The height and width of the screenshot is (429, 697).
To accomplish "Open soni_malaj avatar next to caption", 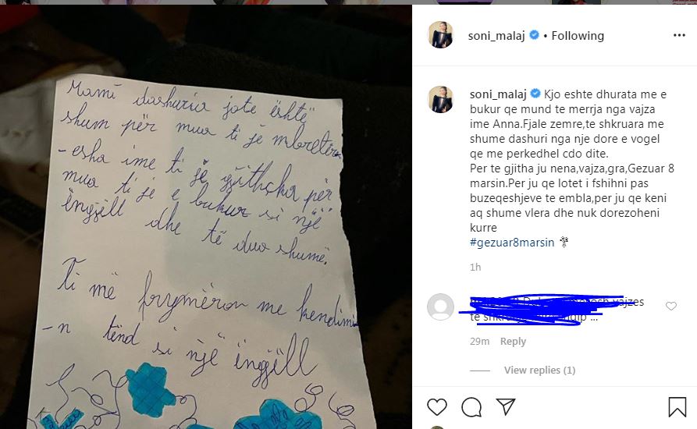I will pos(440,100).
